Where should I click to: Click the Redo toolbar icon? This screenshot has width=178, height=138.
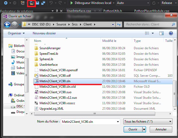pyautogui.click(x=60, y=3)
